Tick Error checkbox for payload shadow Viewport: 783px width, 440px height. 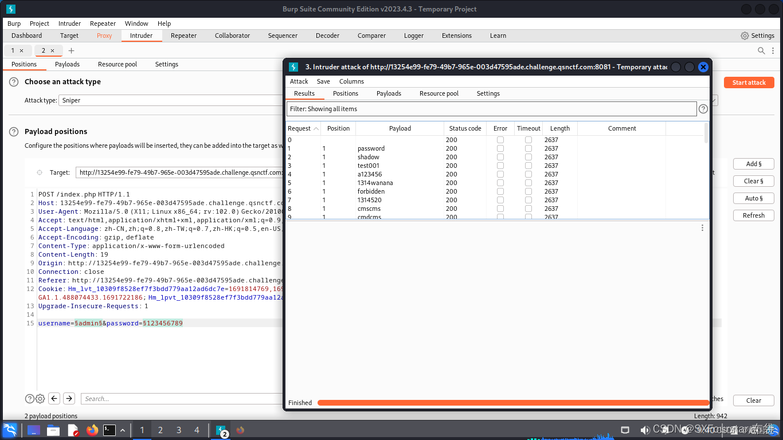(x=500, y=157)
